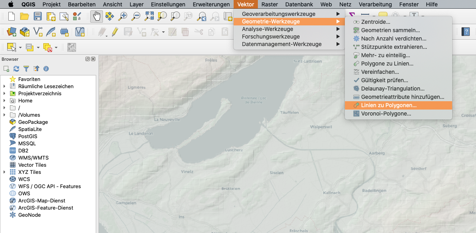The image size is (476, 233).
Task: Click the Zoom In magnifier tool
Action: pyautogui.click(x=123, y=16)
